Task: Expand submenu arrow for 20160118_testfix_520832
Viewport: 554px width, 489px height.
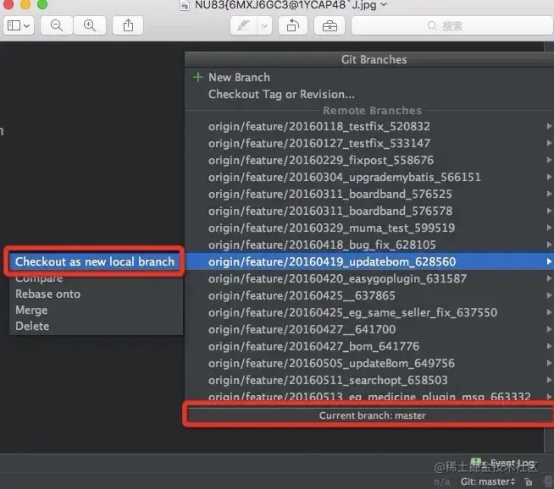Action: [x=549, y=126]
